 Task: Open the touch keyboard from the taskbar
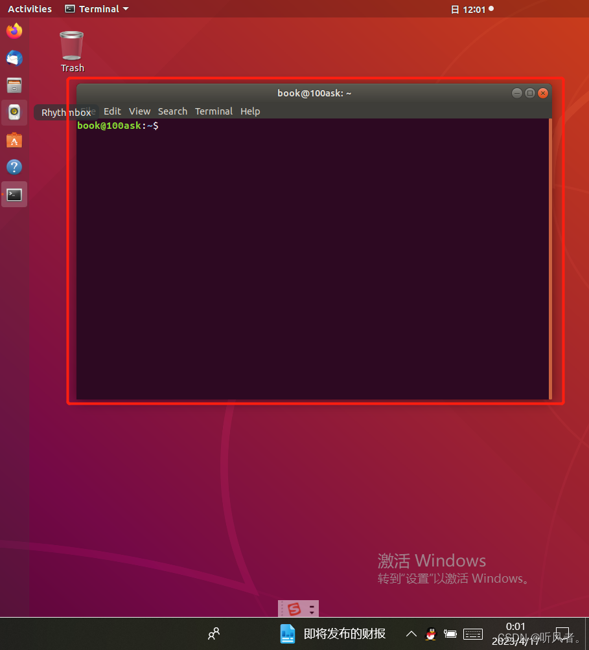point(472,634)
